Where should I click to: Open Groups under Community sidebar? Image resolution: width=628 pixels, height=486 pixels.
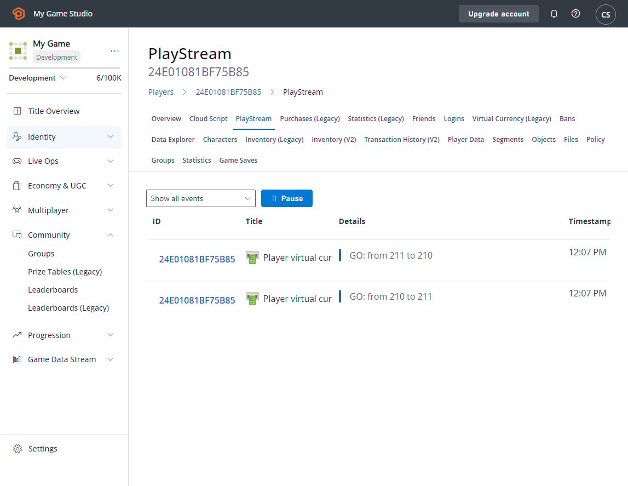41,254
